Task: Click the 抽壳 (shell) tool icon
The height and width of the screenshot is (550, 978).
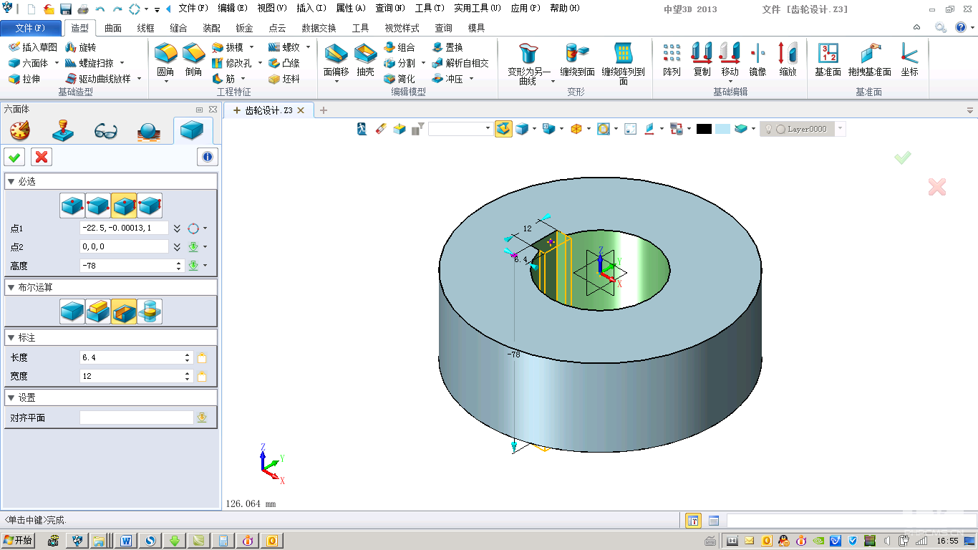Action: point(365,56)
